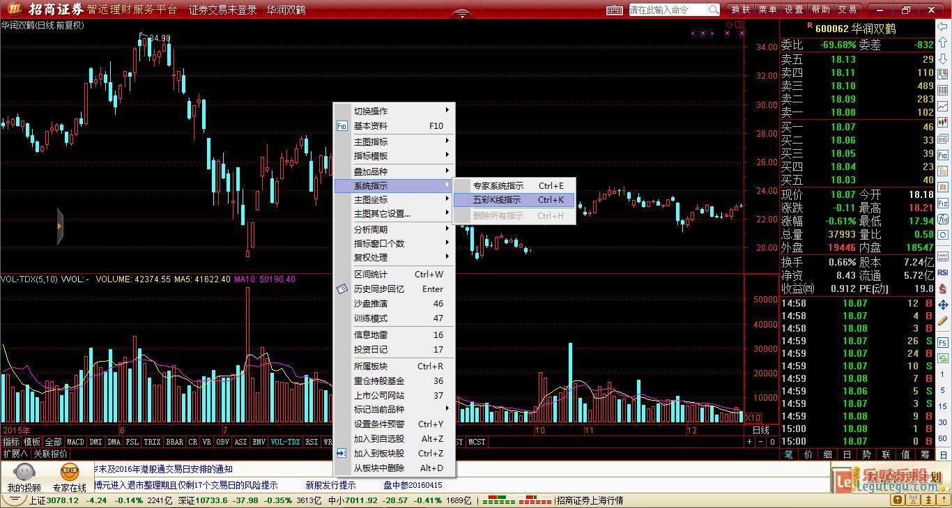Select 所属板块 menu entry

click(x=394, y=366)
